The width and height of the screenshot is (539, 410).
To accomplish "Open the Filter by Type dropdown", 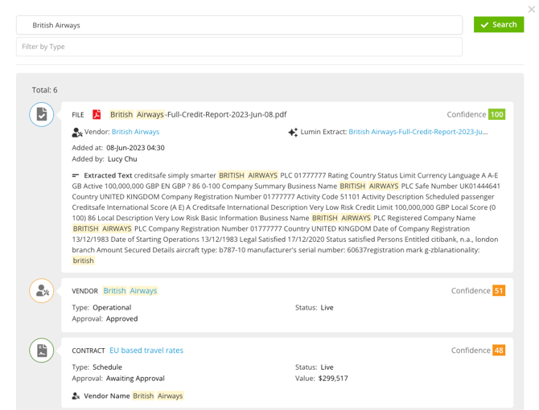I will (x=239, y=47).
